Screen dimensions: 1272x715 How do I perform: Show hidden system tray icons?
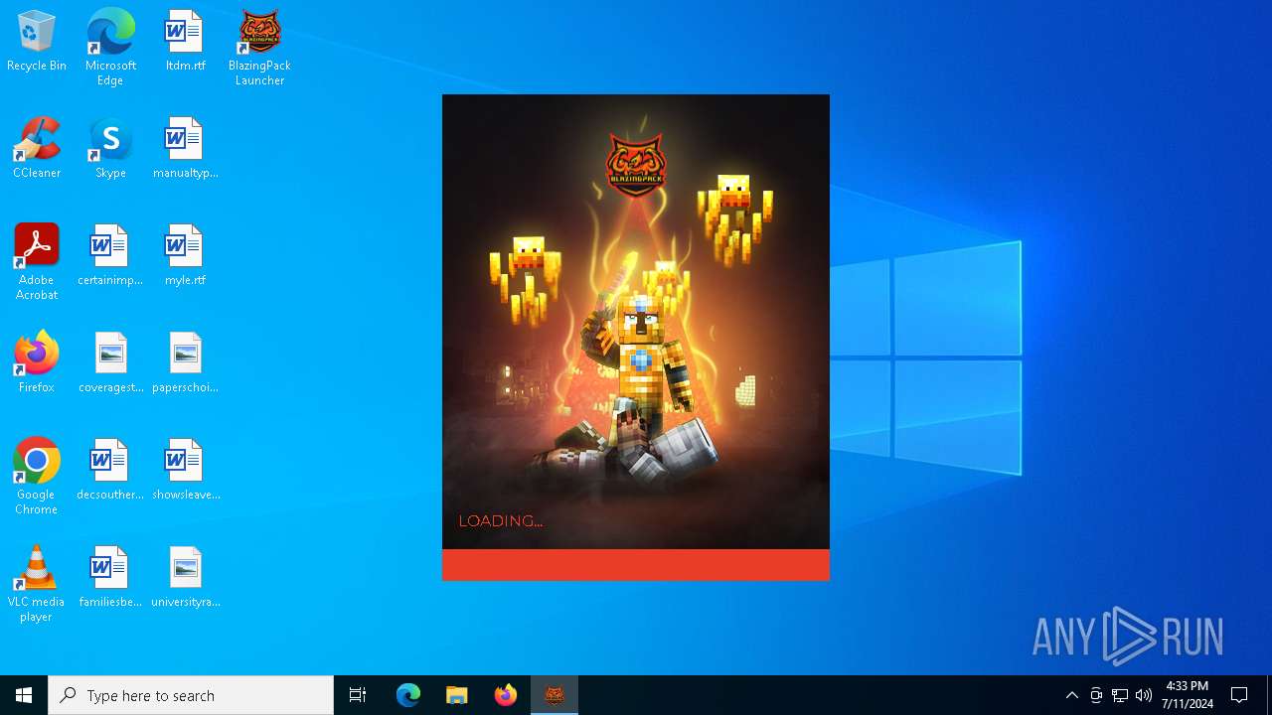point(1072,695)
